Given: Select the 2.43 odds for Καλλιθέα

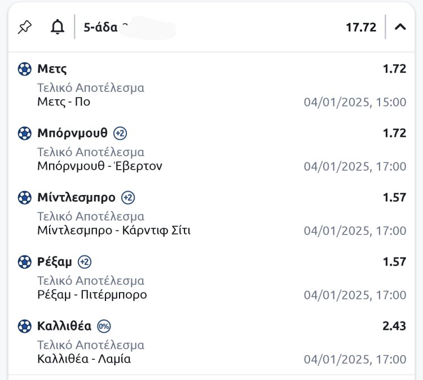Looking at the screenshot, I should point(394,326).
